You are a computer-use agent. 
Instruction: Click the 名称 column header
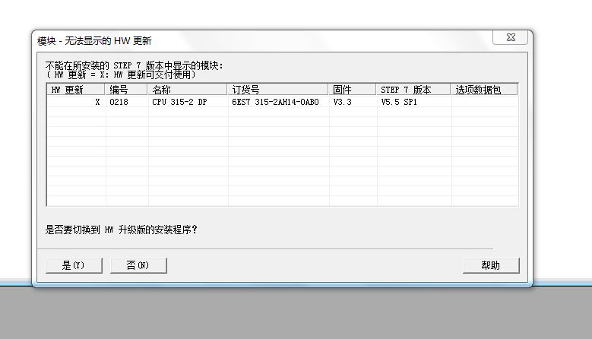(187, 90)
